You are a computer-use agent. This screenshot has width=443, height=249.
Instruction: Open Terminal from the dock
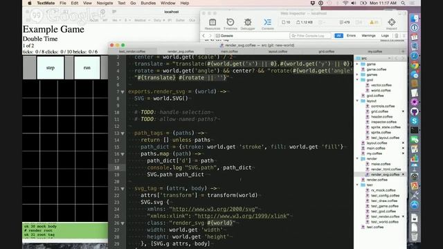(x=415, y=131)
